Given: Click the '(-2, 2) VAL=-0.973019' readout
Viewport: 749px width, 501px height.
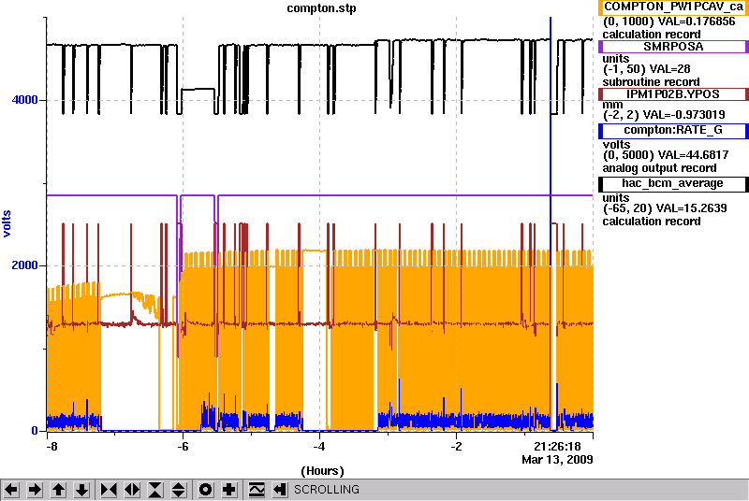Looking at the screenshot, I should [x=664, y=115].
